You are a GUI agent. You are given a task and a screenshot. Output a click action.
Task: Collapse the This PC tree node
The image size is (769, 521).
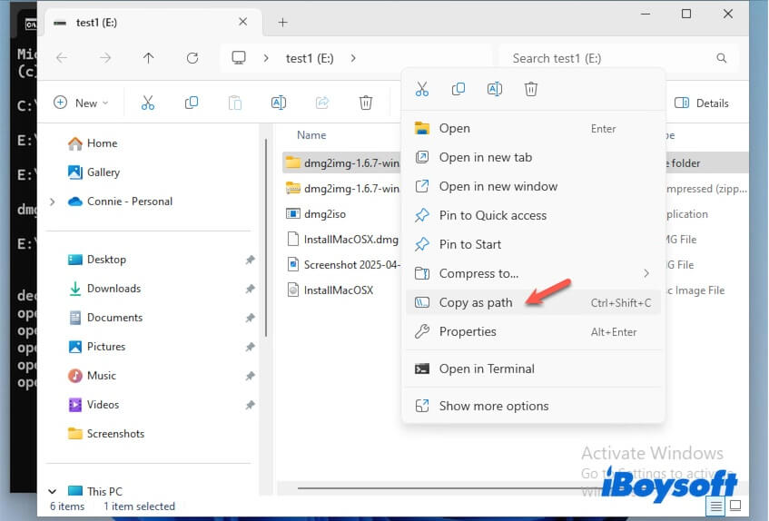point(52,491)
